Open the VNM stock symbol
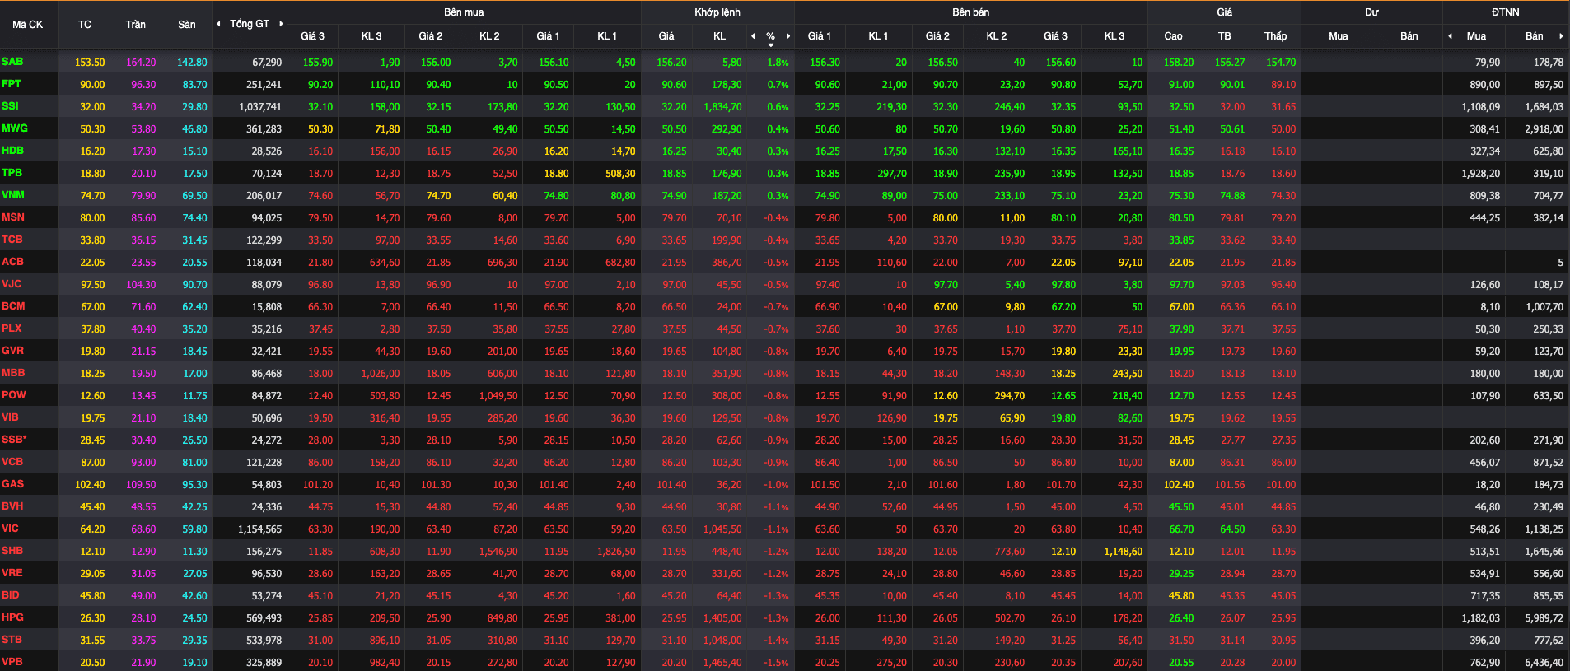Screen dimensions: 1570x671 (13, 195)
